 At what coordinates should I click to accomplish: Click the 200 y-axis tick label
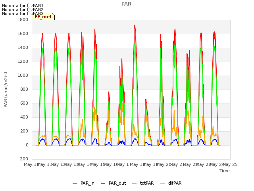(x=24, y=131)
